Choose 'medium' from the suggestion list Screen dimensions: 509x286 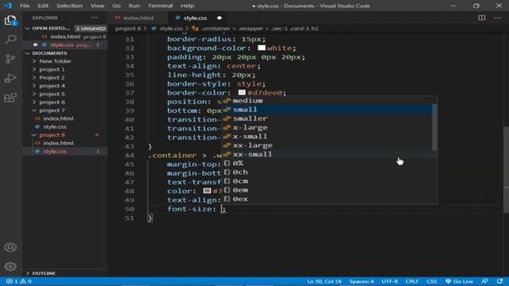(327, 101)
